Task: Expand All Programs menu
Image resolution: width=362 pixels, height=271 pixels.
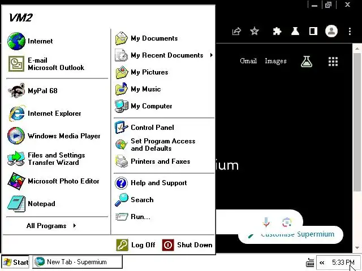Action: click(51, 226)
